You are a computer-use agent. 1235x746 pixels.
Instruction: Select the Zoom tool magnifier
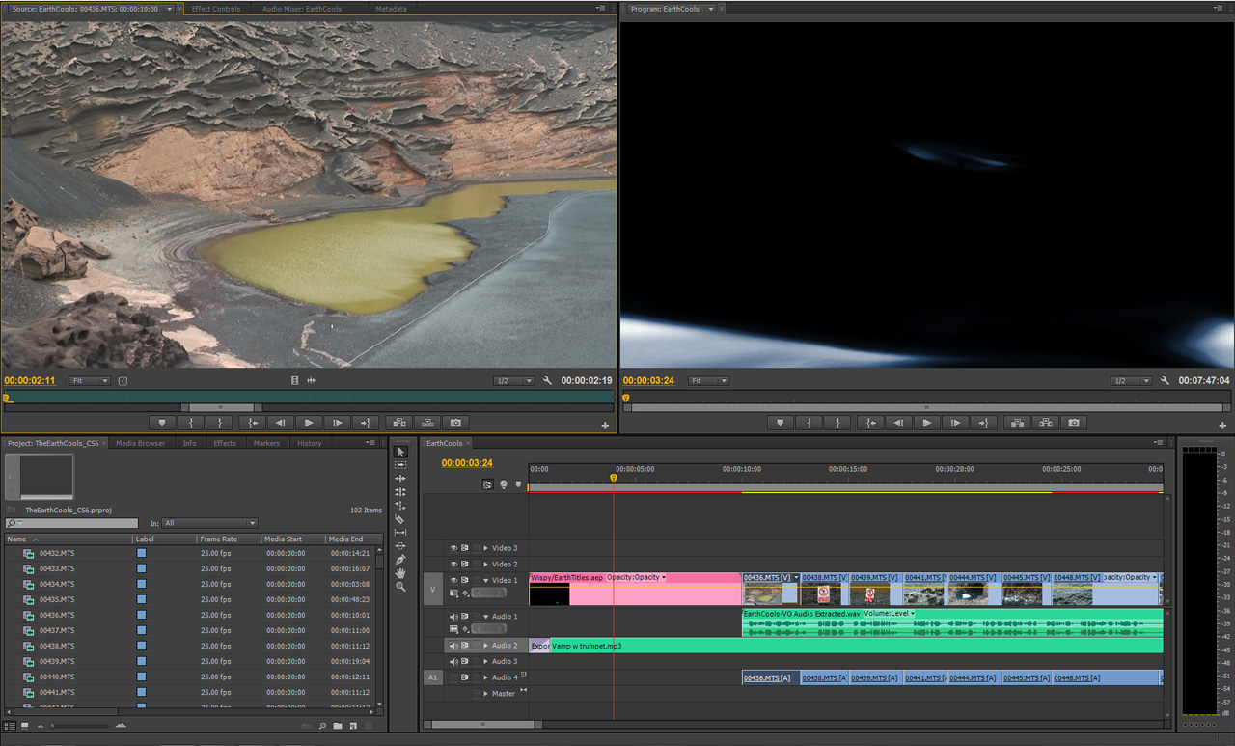pyautogui.click(x=400, y=587)
